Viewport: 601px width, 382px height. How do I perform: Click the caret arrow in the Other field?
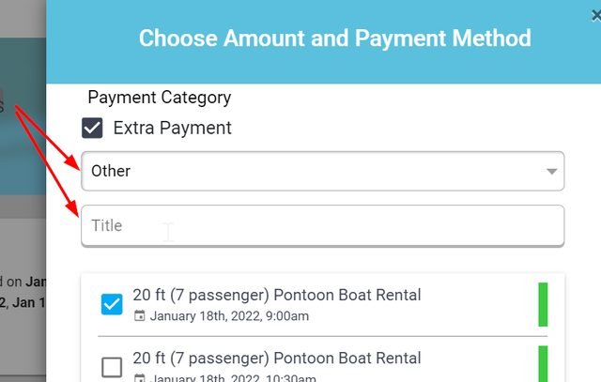point(551,171)
